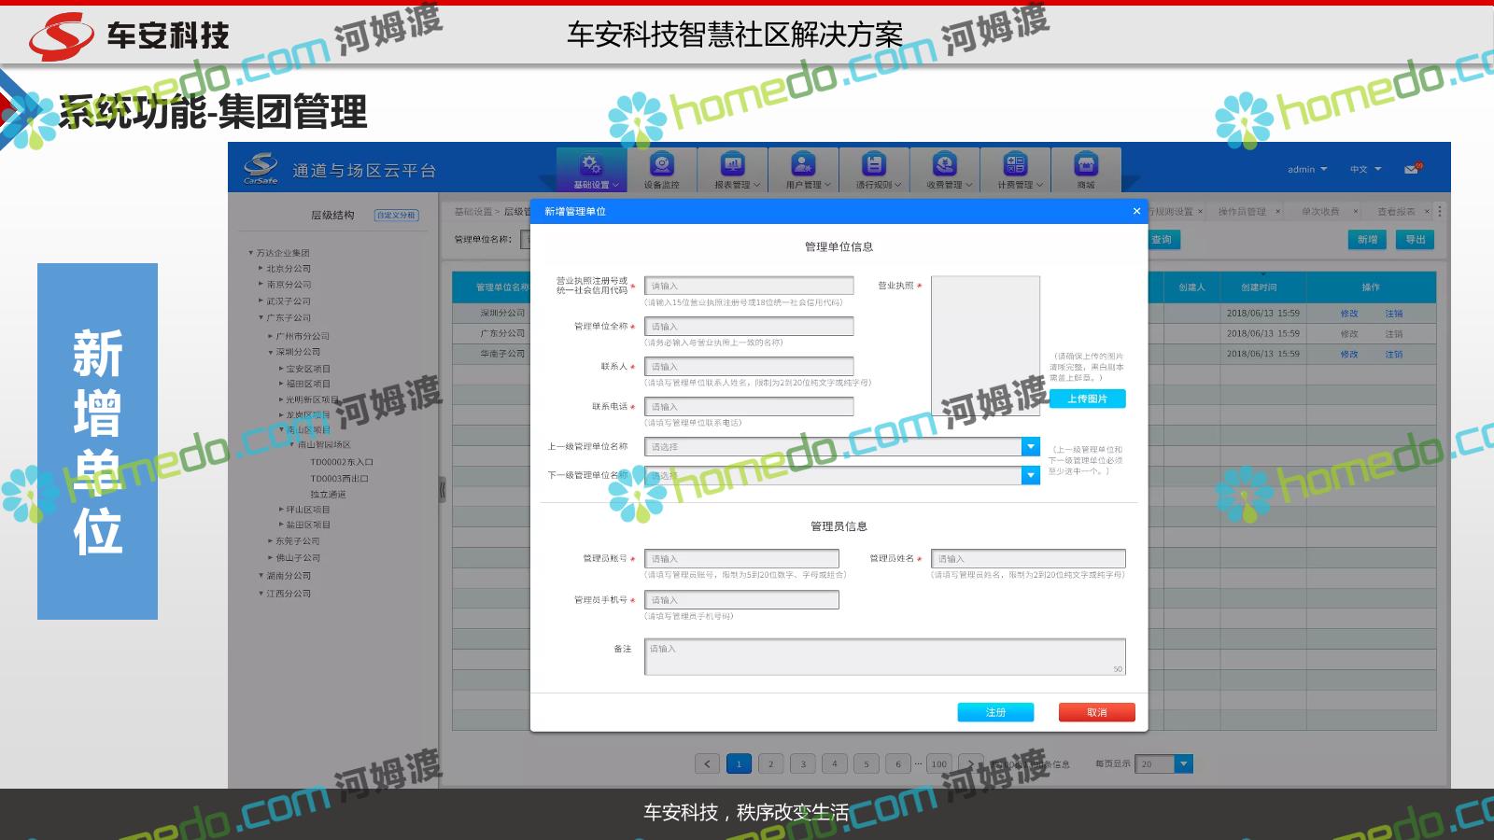Select 宝安区项目 in tree
Viewport: 1494px width, 840px height.
point(308,369)
